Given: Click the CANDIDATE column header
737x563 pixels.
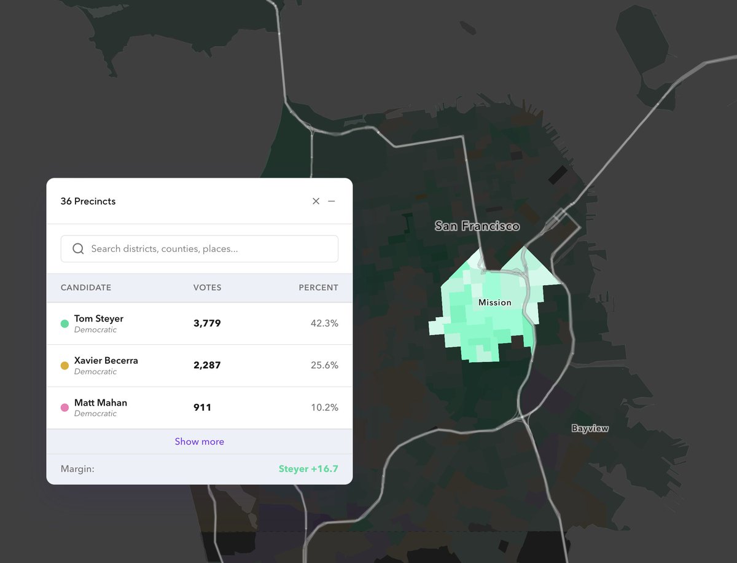Looking at the screenshot, I should point(86,288).
